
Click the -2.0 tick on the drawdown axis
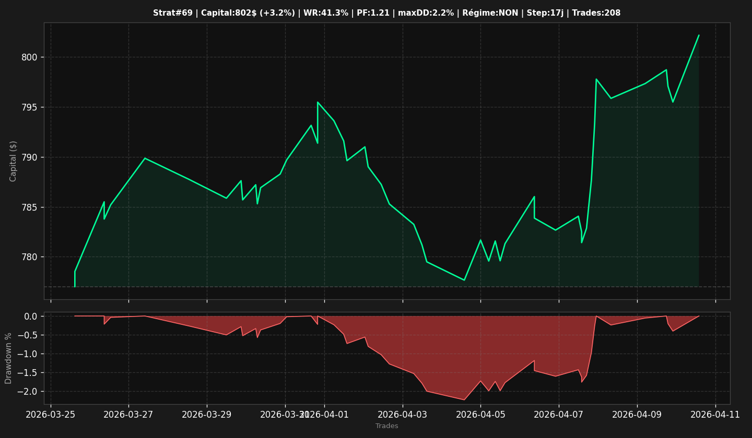28,392
